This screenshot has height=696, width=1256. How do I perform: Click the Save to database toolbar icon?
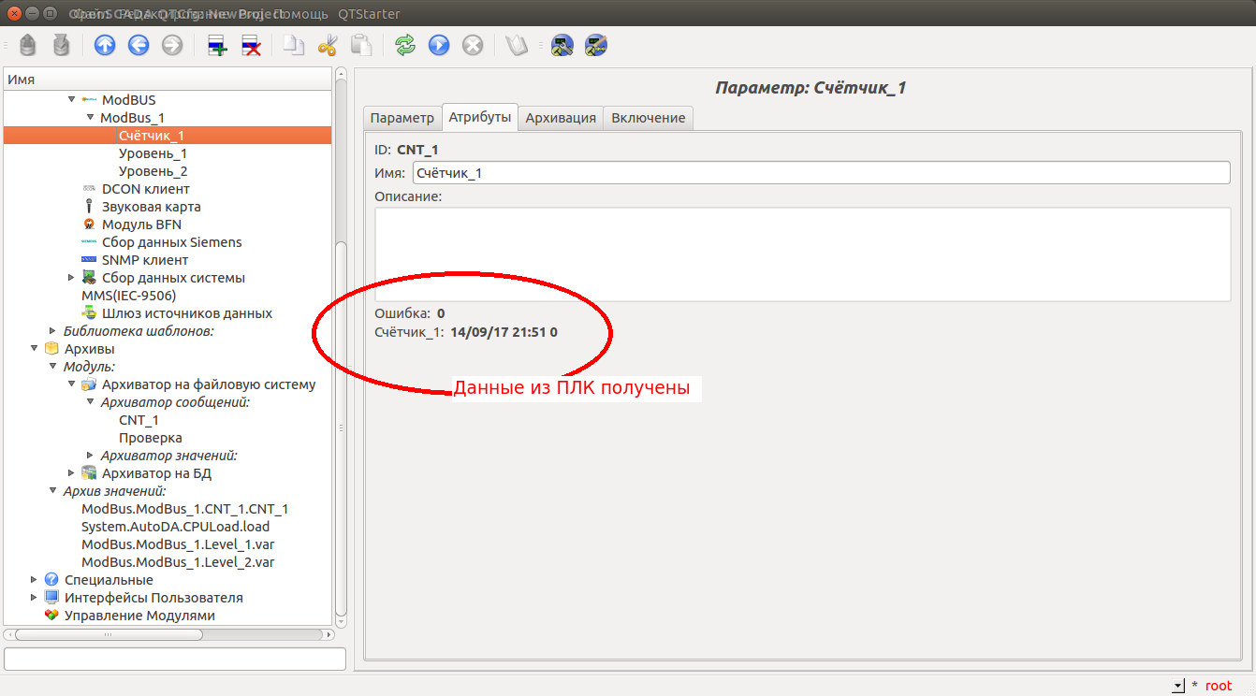pyautogui.click(x=61, y=45)
